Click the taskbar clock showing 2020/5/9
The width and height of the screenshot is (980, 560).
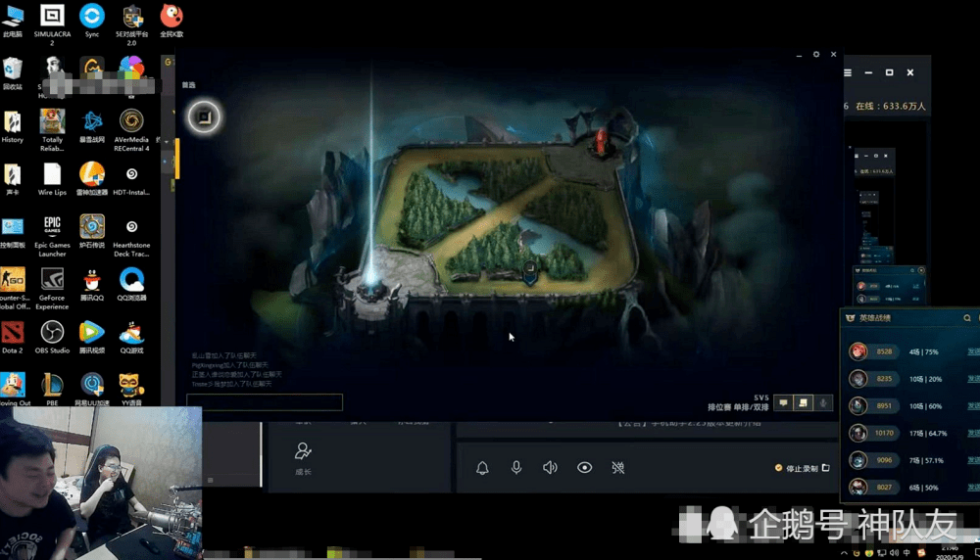[950, 552]
